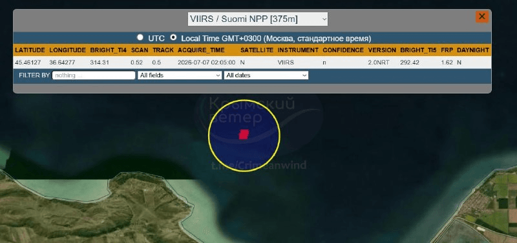Click acquire time 2026-07-07 02:05:00
The height and width of the screenshot is (243, 517).
pyautogui.click(x=206, y=62)
